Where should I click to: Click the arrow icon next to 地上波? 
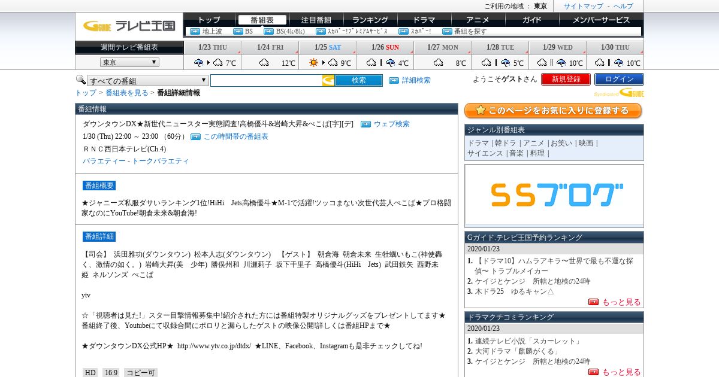[195, 31]
